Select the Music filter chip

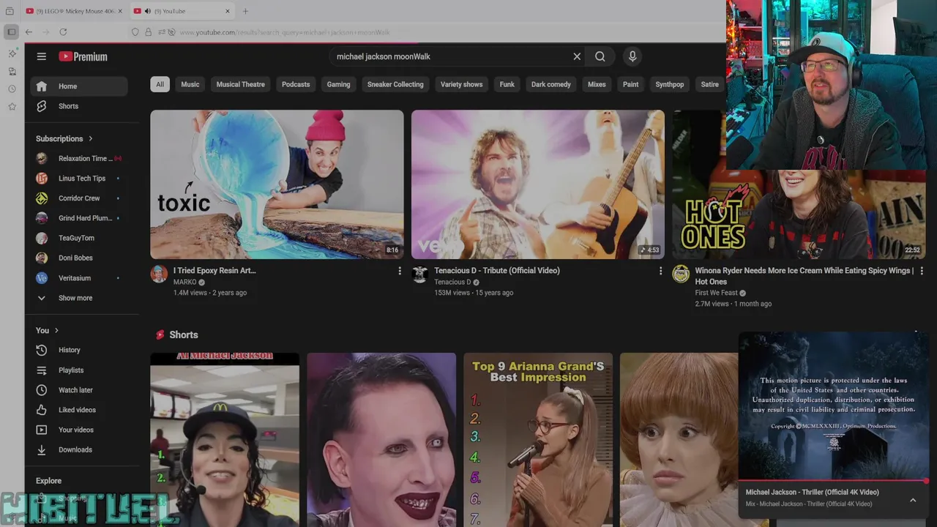[190, 84]
